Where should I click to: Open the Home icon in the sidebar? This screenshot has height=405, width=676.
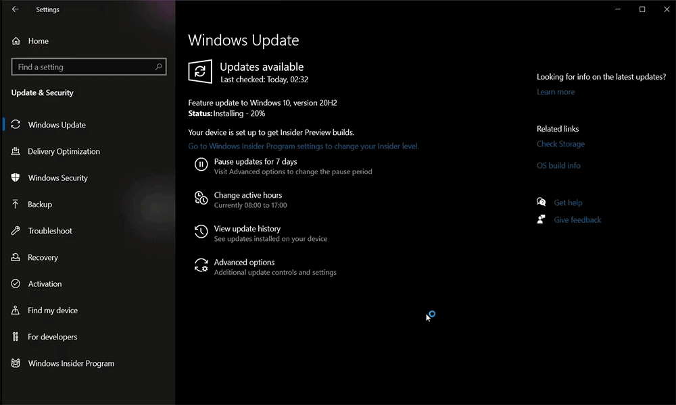tap(16, 41)
